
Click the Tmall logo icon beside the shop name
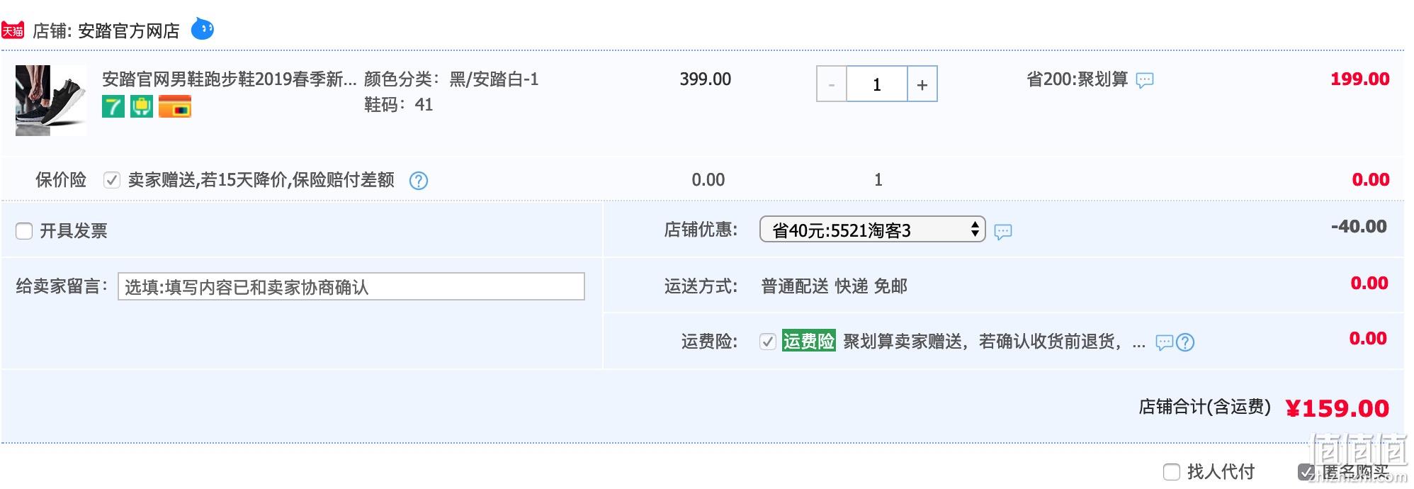pos(13,30)
